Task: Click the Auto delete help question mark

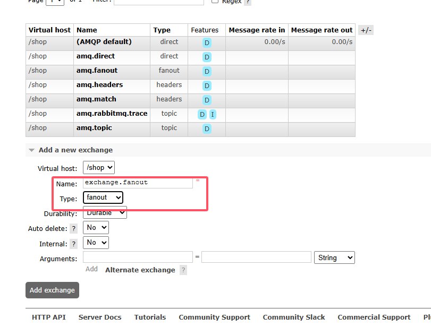Action: [74, 228]
